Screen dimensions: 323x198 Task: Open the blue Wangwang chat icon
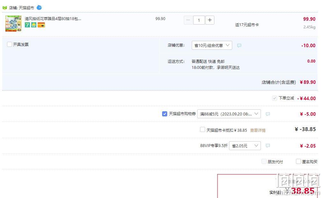pyautogui.click(x=39, y=8)
